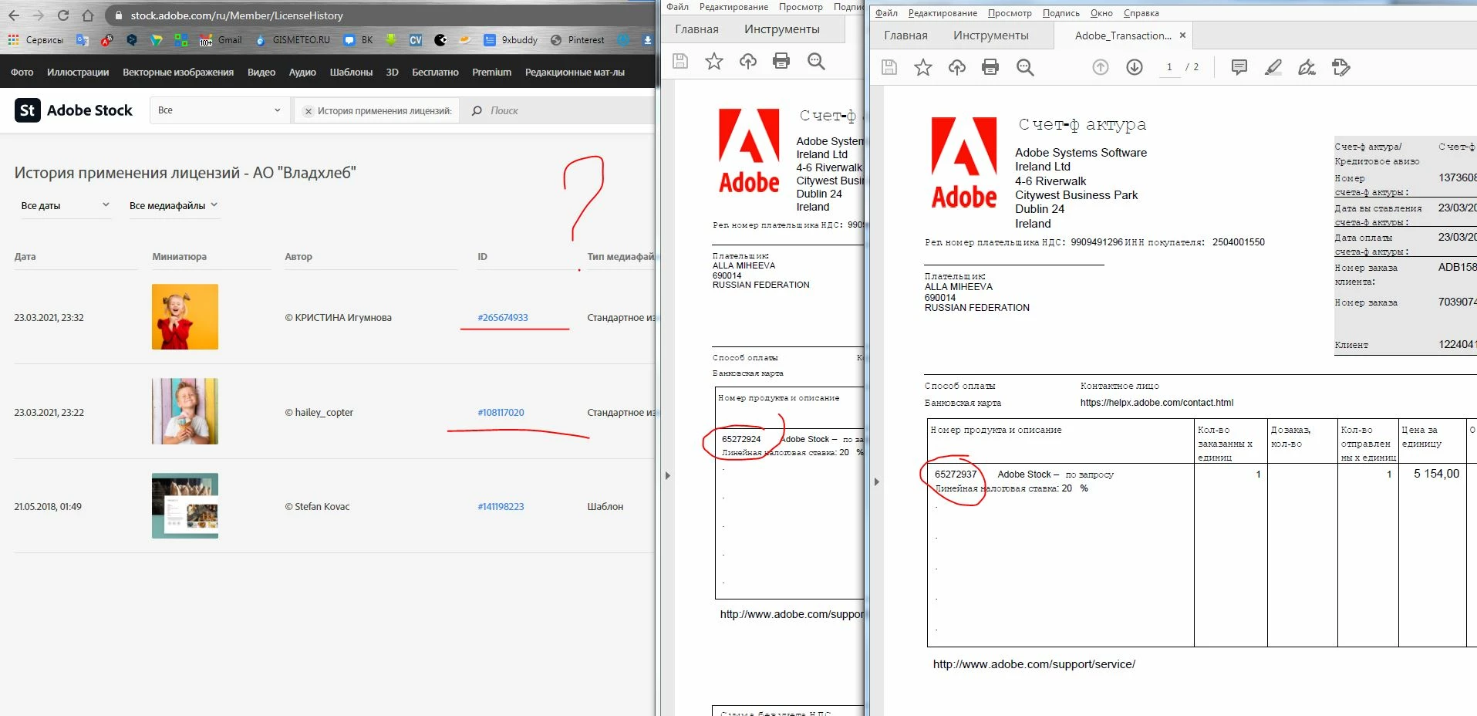Image resolution: width=1477 pixels, height=716 pixels.
Task: Find text in front Acrobat window
Action: tap(1025, 67)
